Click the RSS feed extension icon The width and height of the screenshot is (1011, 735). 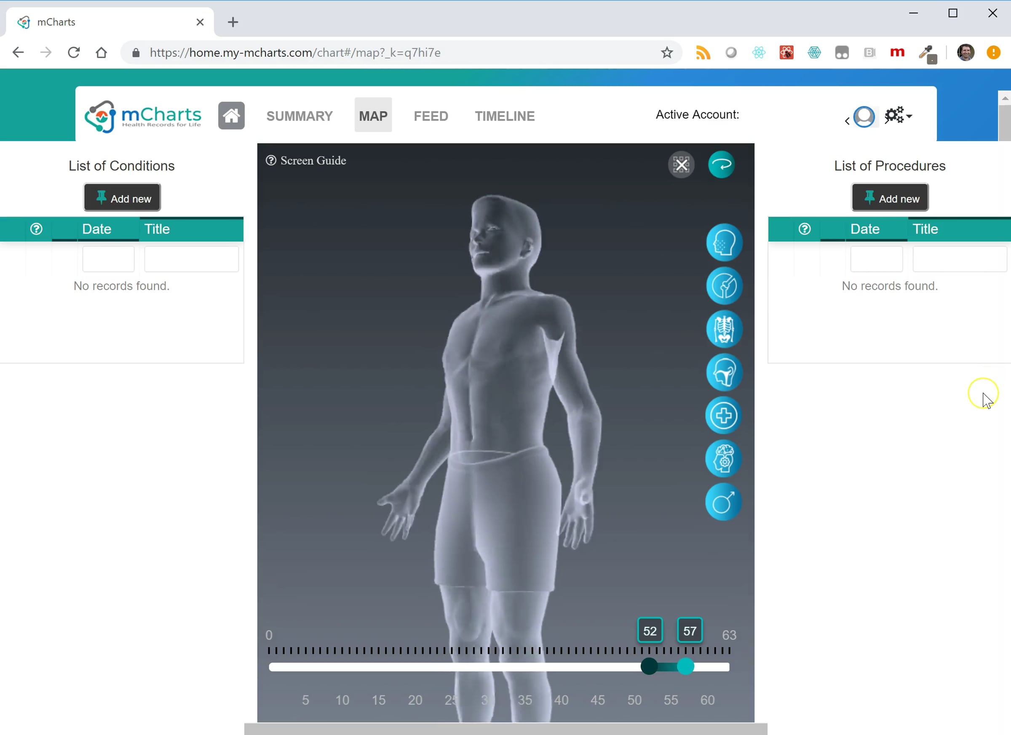(x=703, y=53)
